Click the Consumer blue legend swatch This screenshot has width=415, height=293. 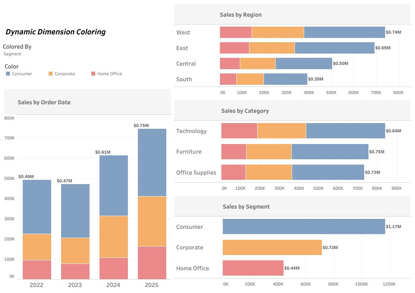point(8,74)
